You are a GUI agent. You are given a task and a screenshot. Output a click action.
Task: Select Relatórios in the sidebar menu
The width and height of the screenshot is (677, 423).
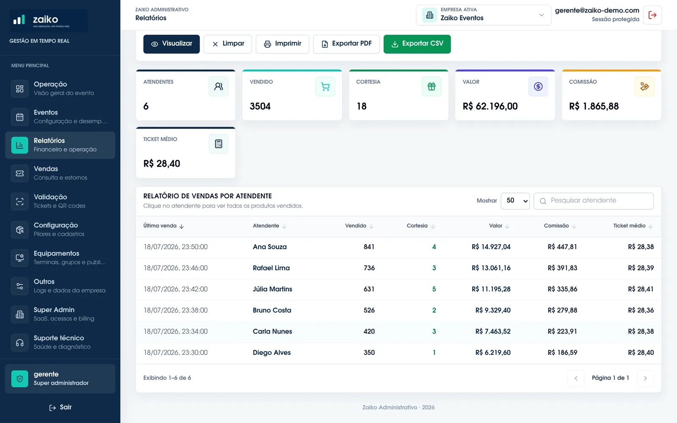point(60,145)
